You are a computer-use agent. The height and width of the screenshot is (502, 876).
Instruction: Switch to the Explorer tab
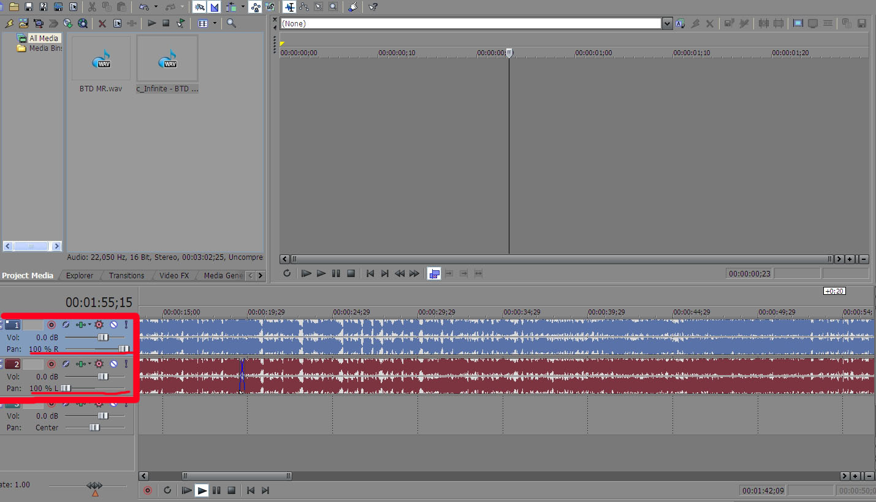pyautogui.click(x=80, y=276)
